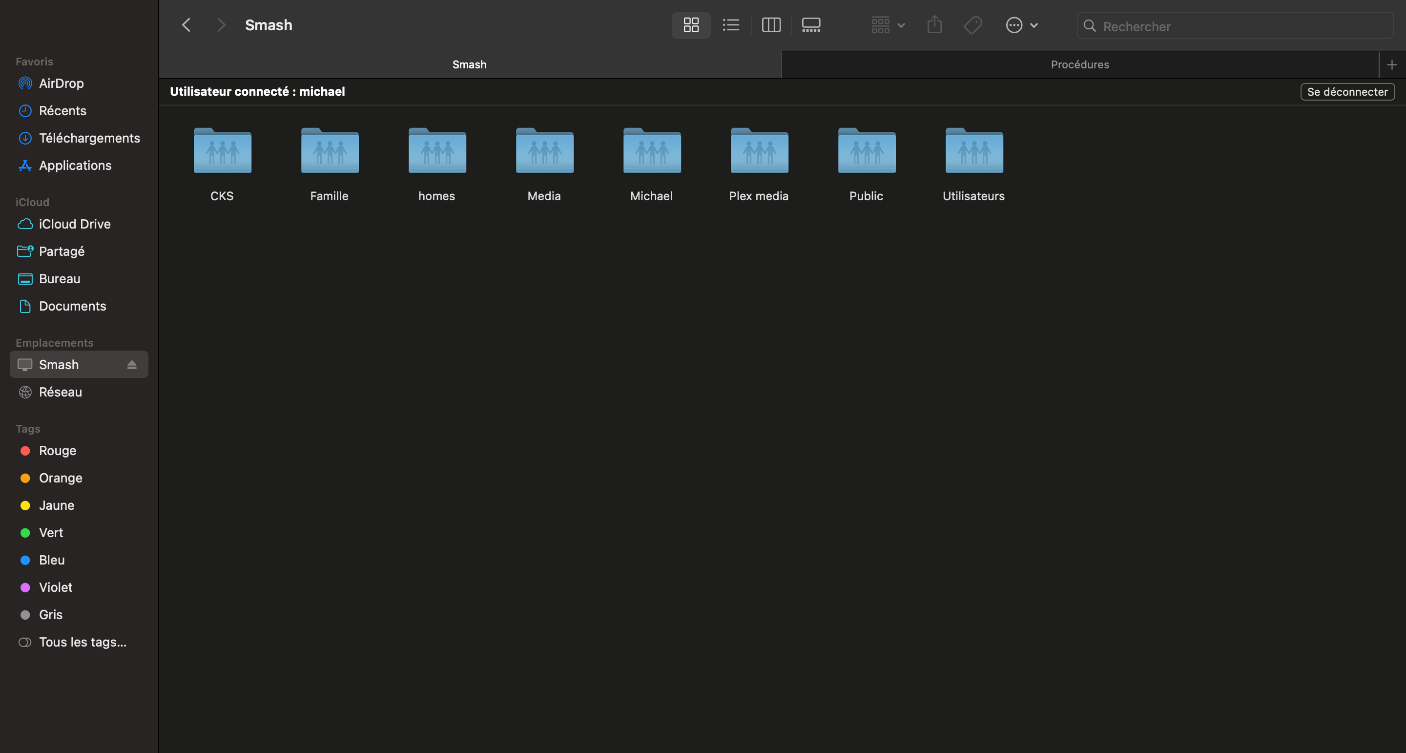Click Se déconnecter button
Image resolution: width=1406 pixels, height=753 pixels.
[x=1346, y=92]
